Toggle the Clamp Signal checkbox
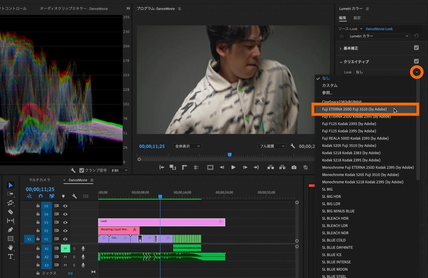Viewport: 428px width, 278px height. [x=82, y=170]
